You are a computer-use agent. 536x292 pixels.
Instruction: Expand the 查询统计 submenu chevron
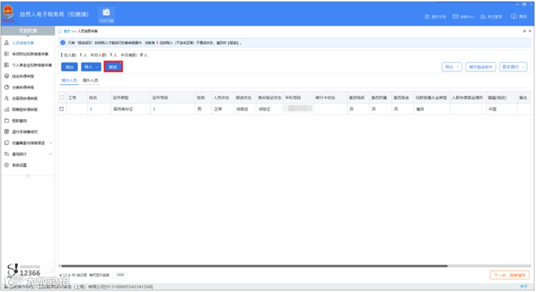pos(50,154)
